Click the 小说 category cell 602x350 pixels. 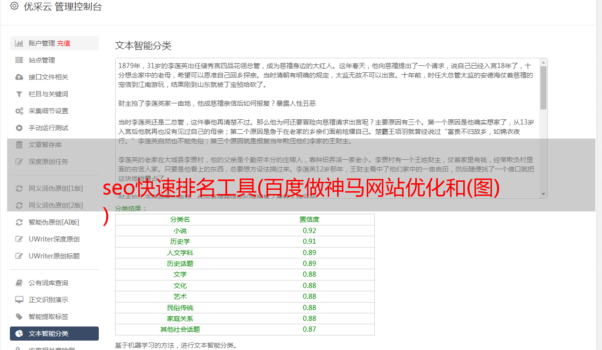180,231
